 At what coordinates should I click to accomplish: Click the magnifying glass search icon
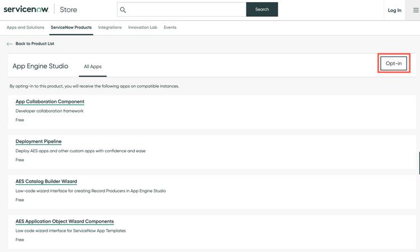(x=123, y=10)
